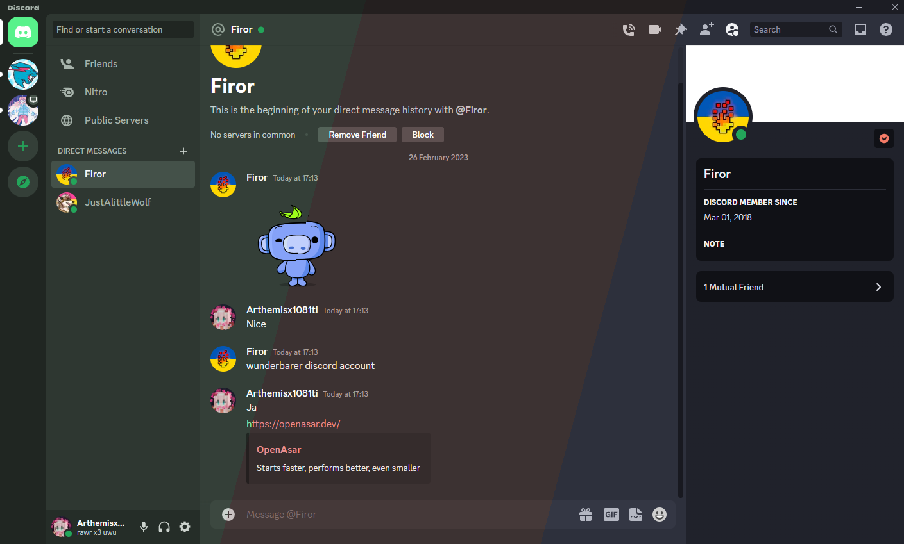Open the Friends tab
The image size is (904, 544).
pos(123,64)
